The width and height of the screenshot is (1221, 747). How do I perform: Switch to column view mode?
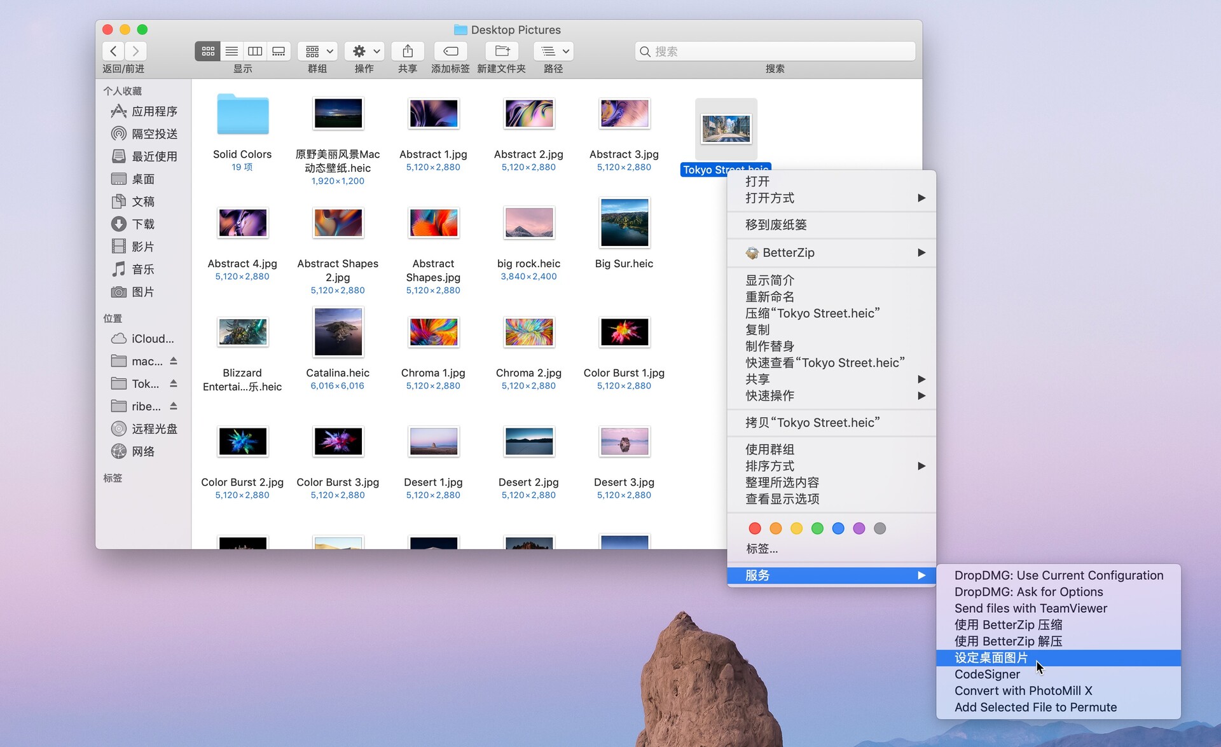[255, 51]
